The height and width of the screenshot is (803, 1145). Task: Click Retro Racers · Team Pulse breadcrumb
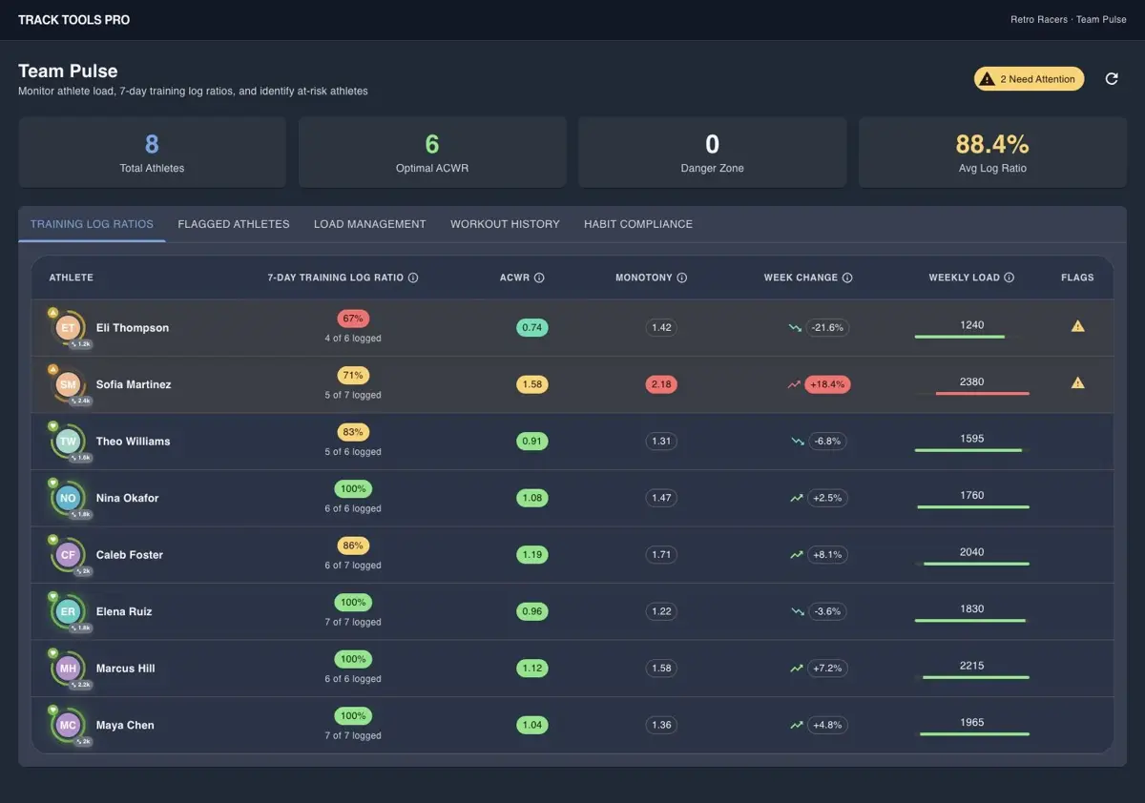pos(1069,20)
